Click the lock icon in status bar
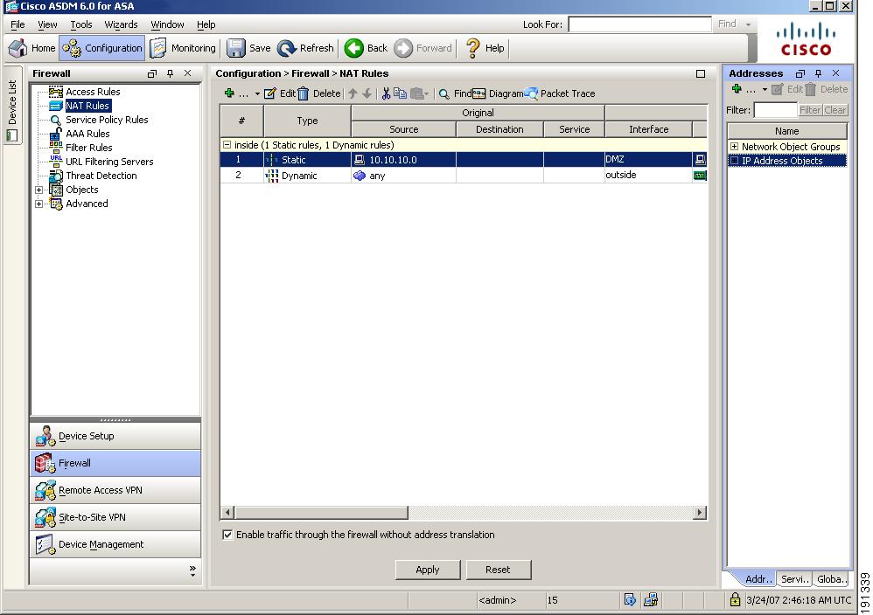 (x=736, y=599)
